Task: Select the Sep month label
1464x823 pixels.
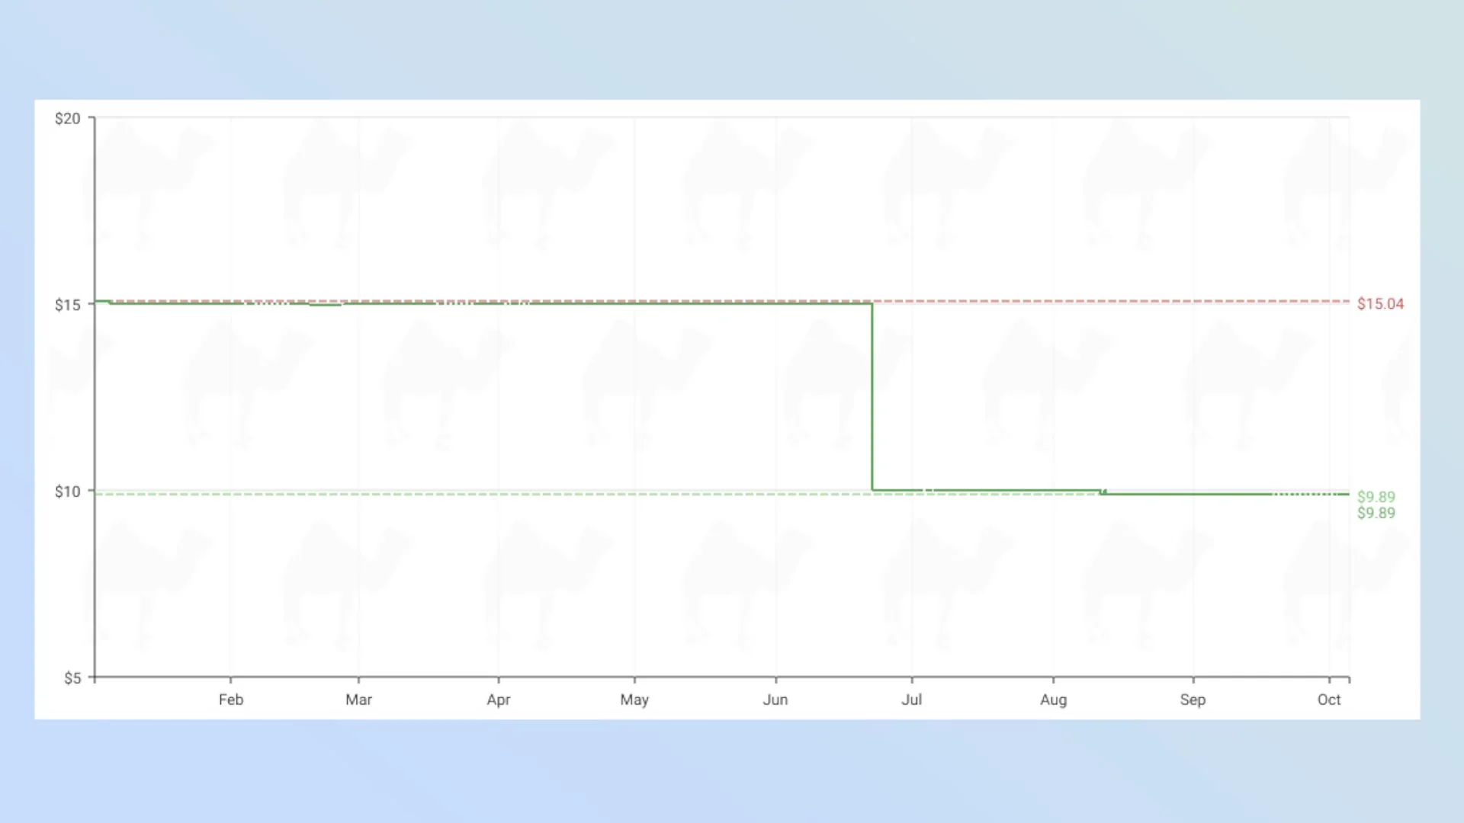Action: [x=1193, y=700]
